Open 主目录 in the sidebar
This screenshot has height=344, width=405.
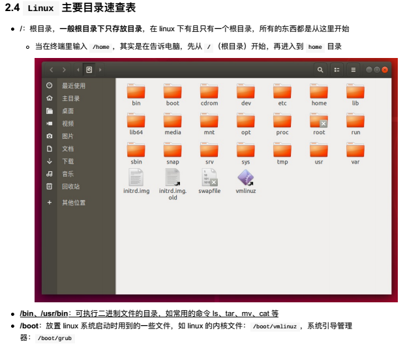[x=79, y=98]
